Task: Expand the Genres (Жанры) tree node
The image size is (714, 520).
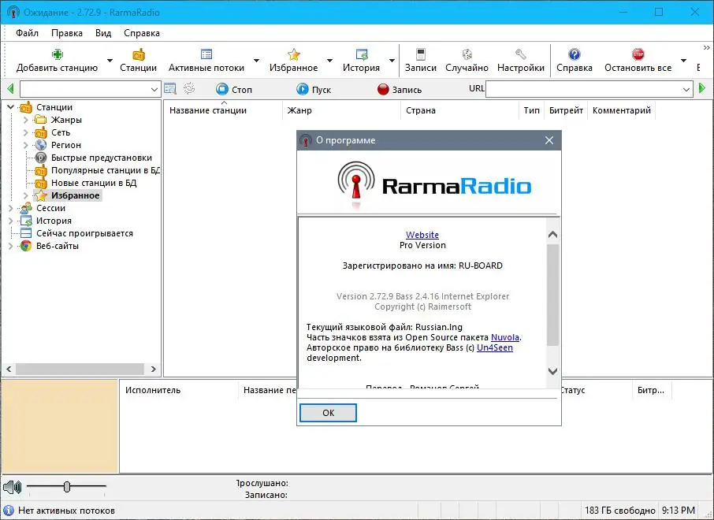Action: coord(26,120)
